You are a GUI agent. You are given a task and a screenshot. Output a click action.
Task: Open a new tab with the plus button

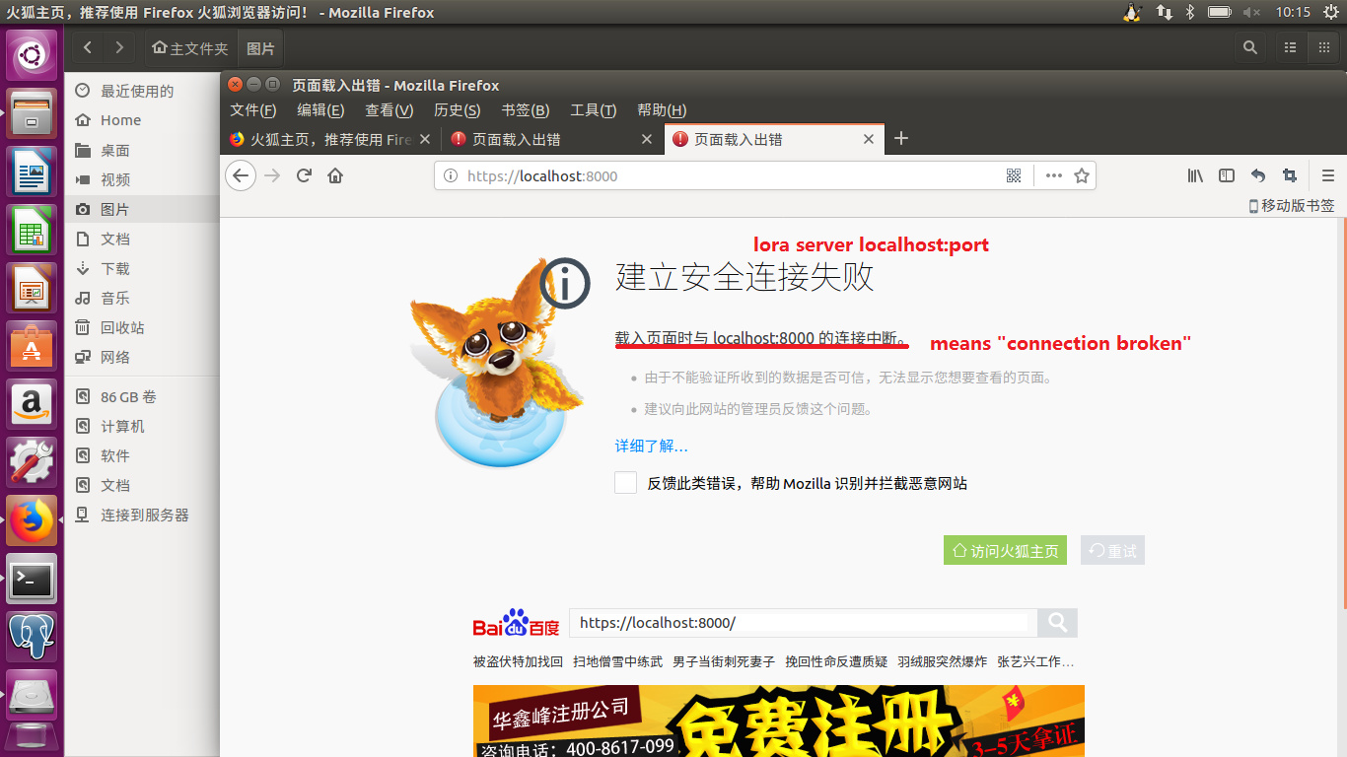click(x=900, y=139)
